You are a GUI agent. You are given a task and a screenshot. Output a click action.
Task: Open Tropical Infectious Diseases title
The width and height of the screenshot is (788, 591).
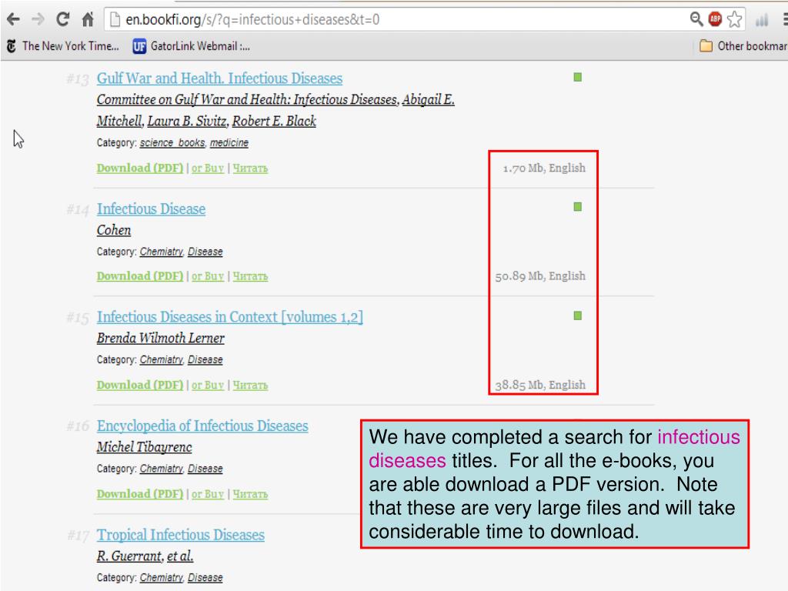point(181,536)
